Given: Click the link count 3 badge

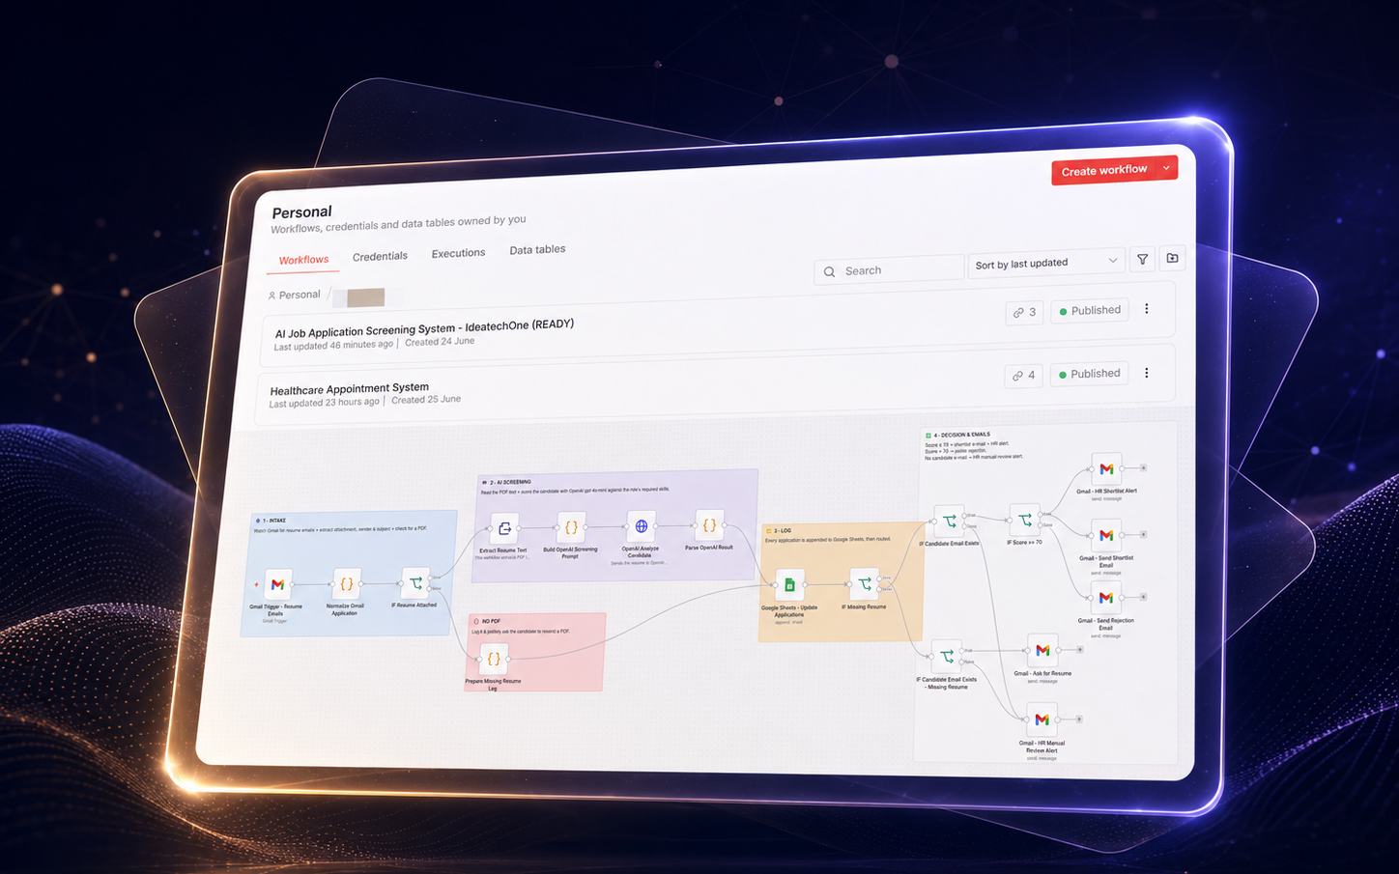Looking at the screenshot, I should [x=1024, y=312].
